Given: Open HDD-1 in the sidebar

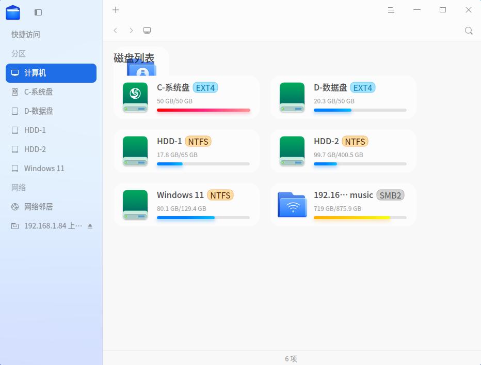Looking at the screenshot, I should point(51,130).
